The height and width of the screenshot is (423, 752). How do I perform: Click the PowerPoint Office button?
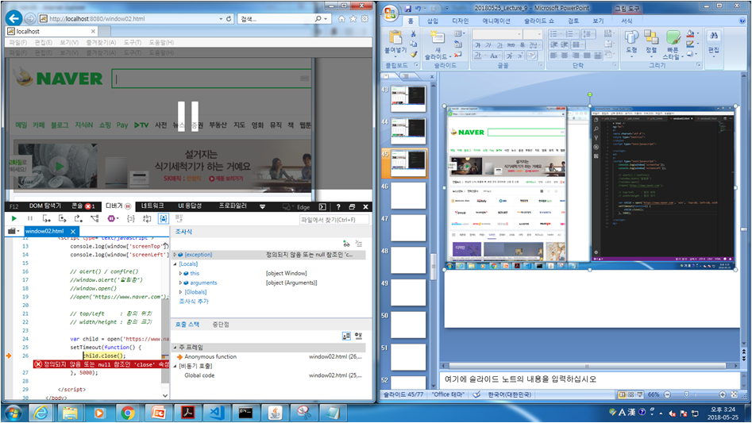click(x=391, y=13)
